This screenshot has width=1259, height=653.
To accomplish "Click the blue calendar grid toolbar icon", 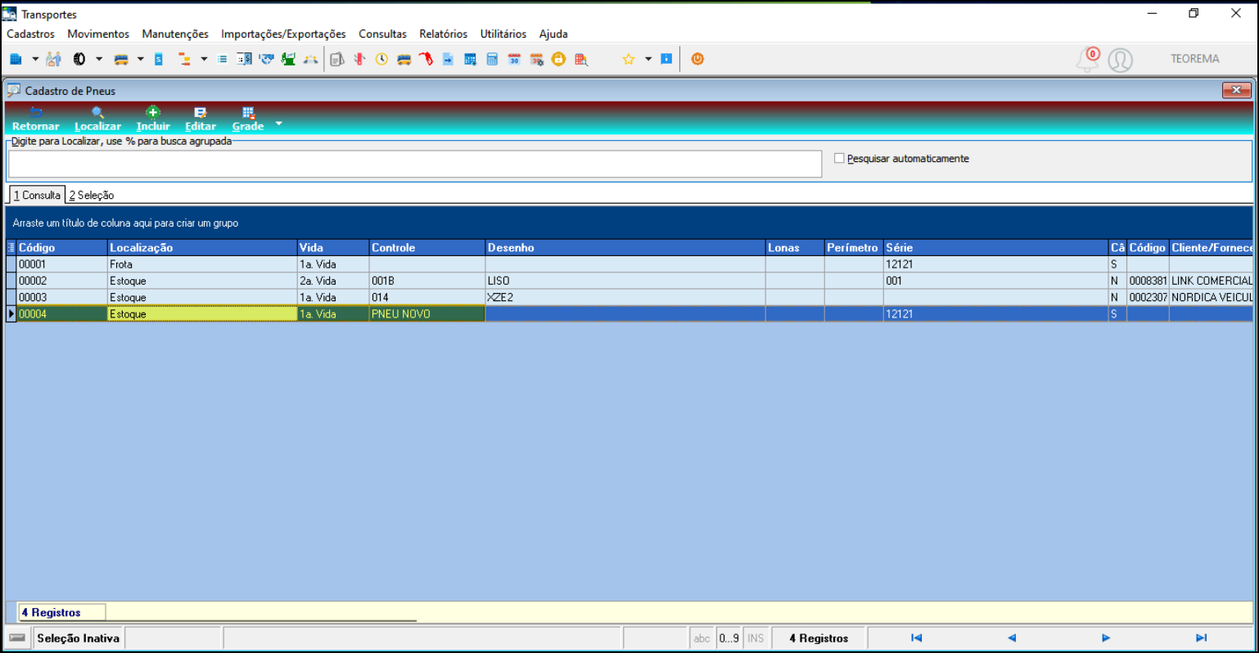I will coord(470,59).
